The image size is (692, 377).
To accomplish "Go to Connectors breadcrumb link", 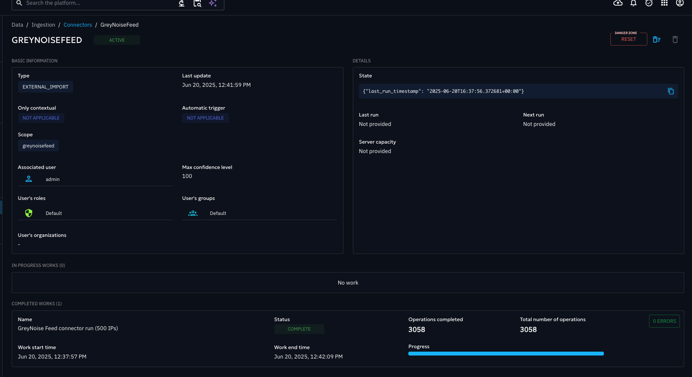I will 78,25.
